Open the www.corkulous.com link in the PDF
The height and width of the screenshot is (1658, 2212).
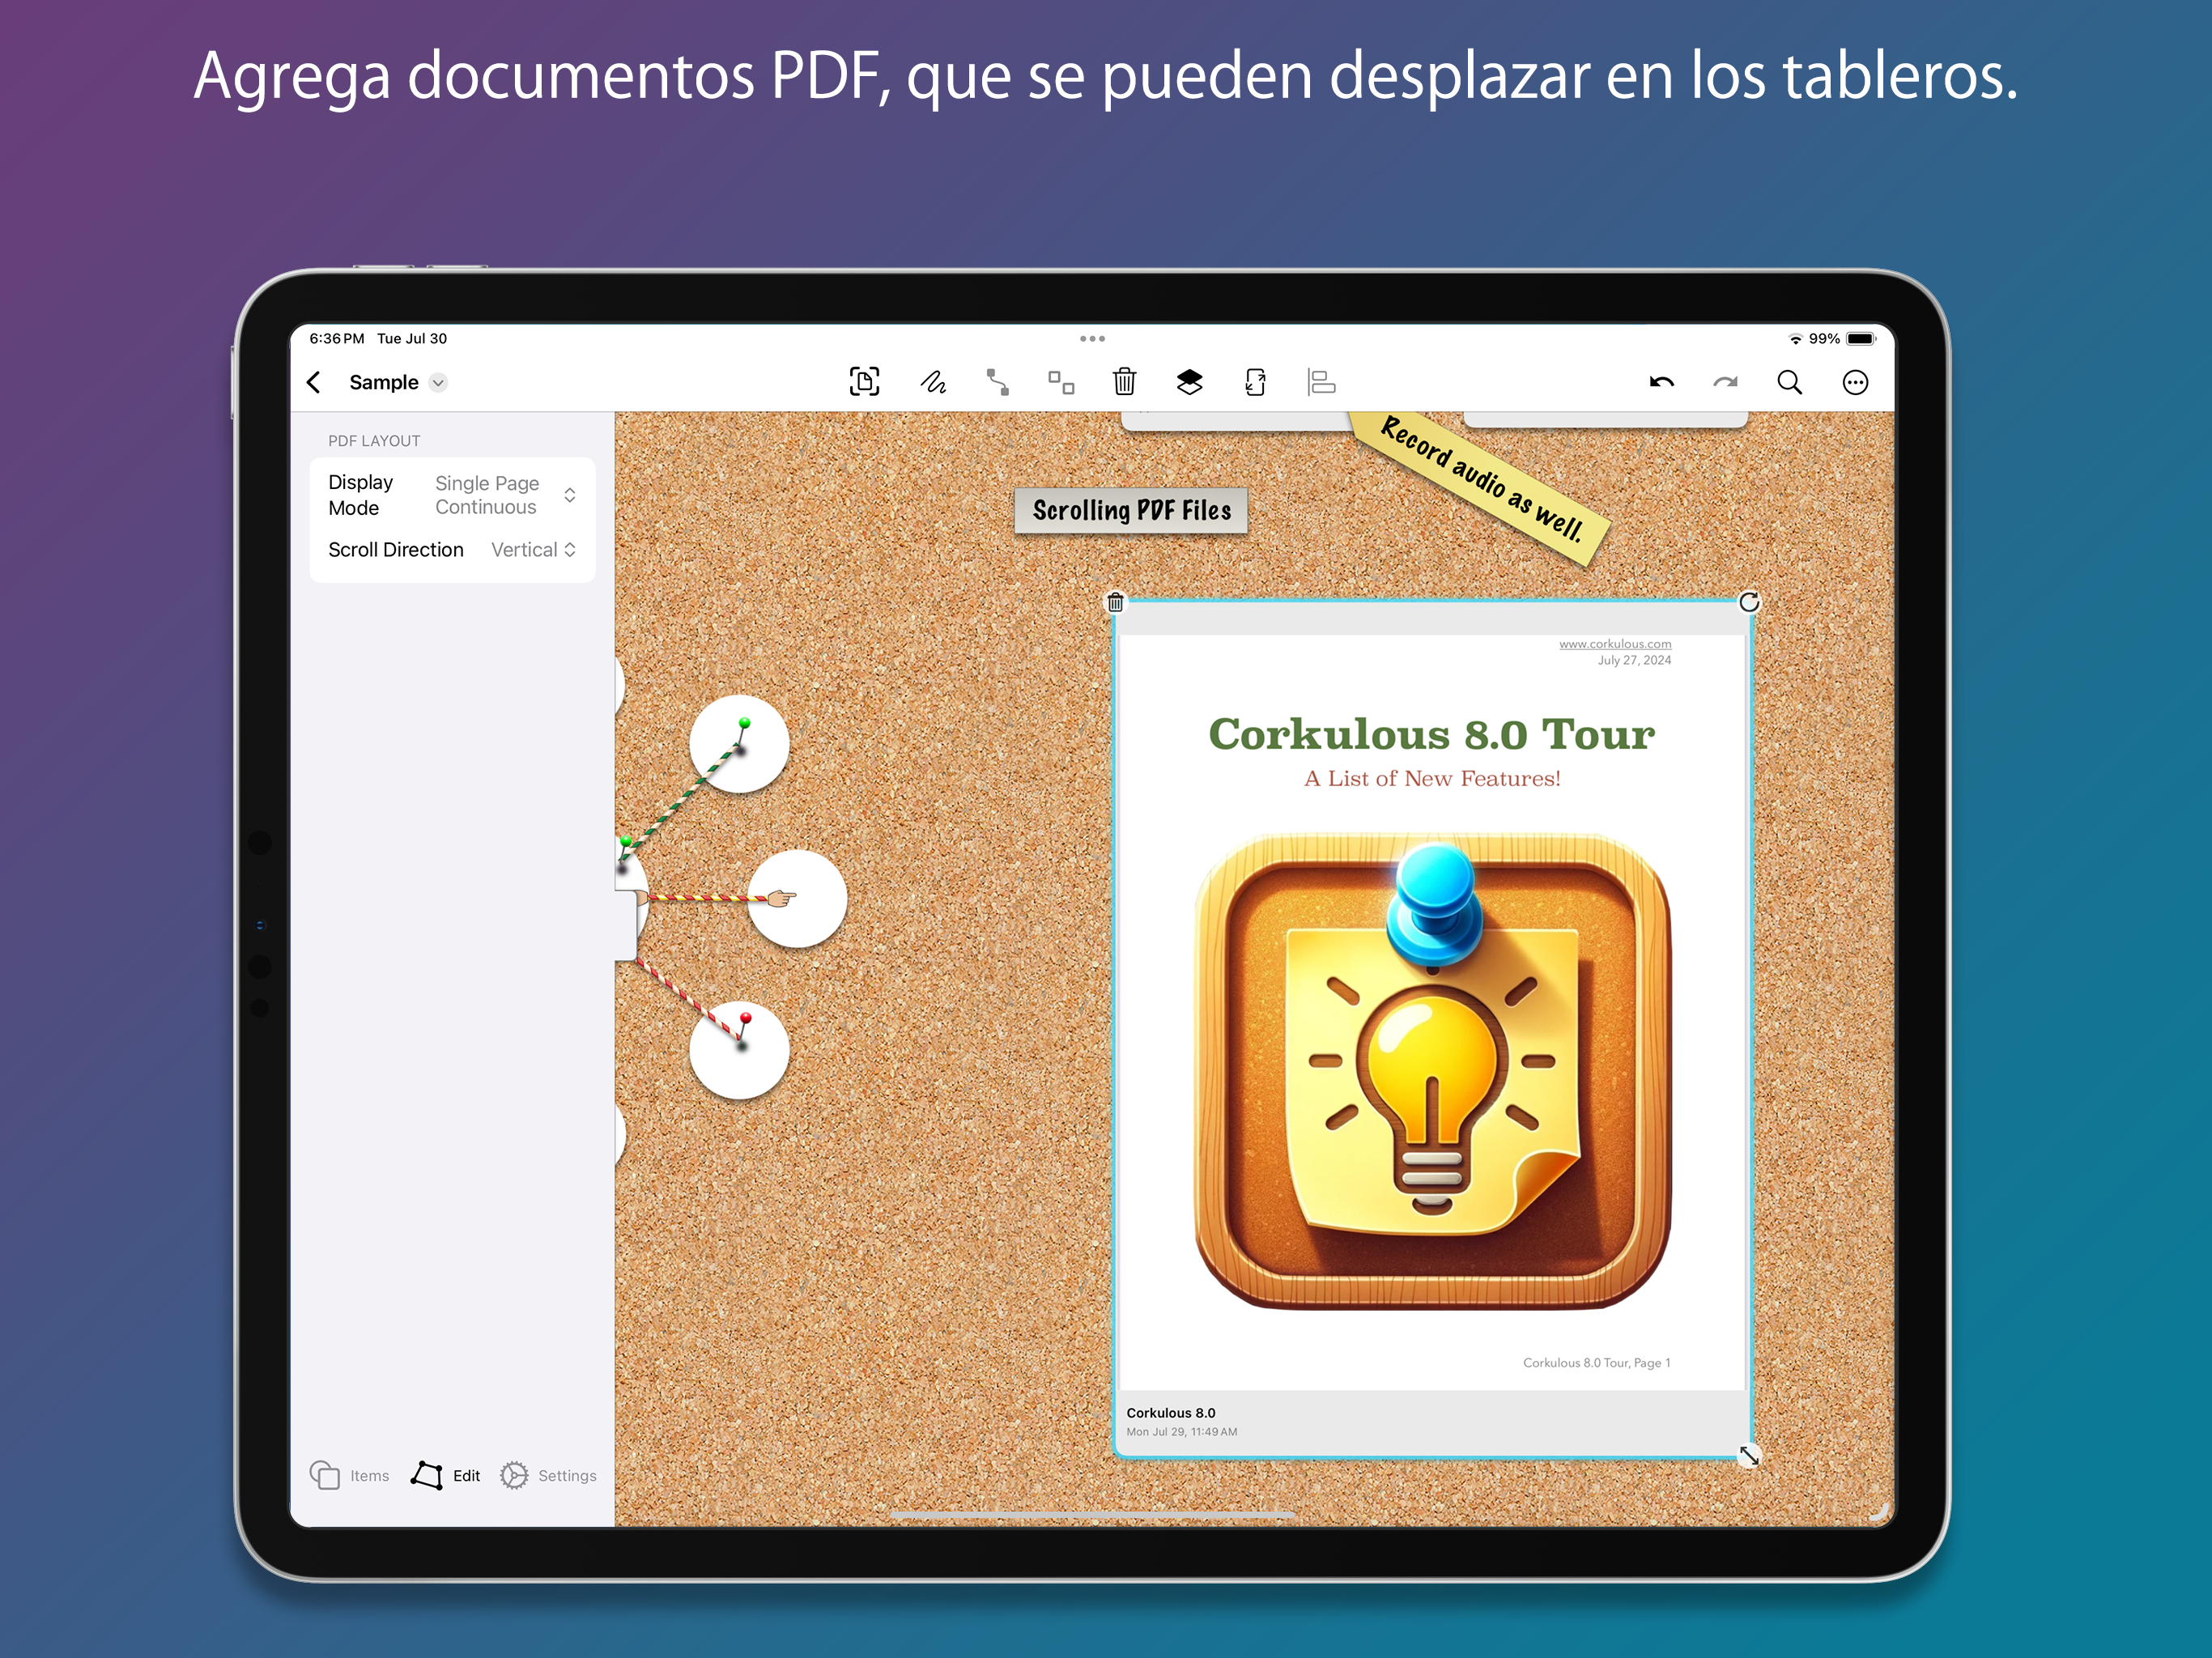tap(1615, 644)
